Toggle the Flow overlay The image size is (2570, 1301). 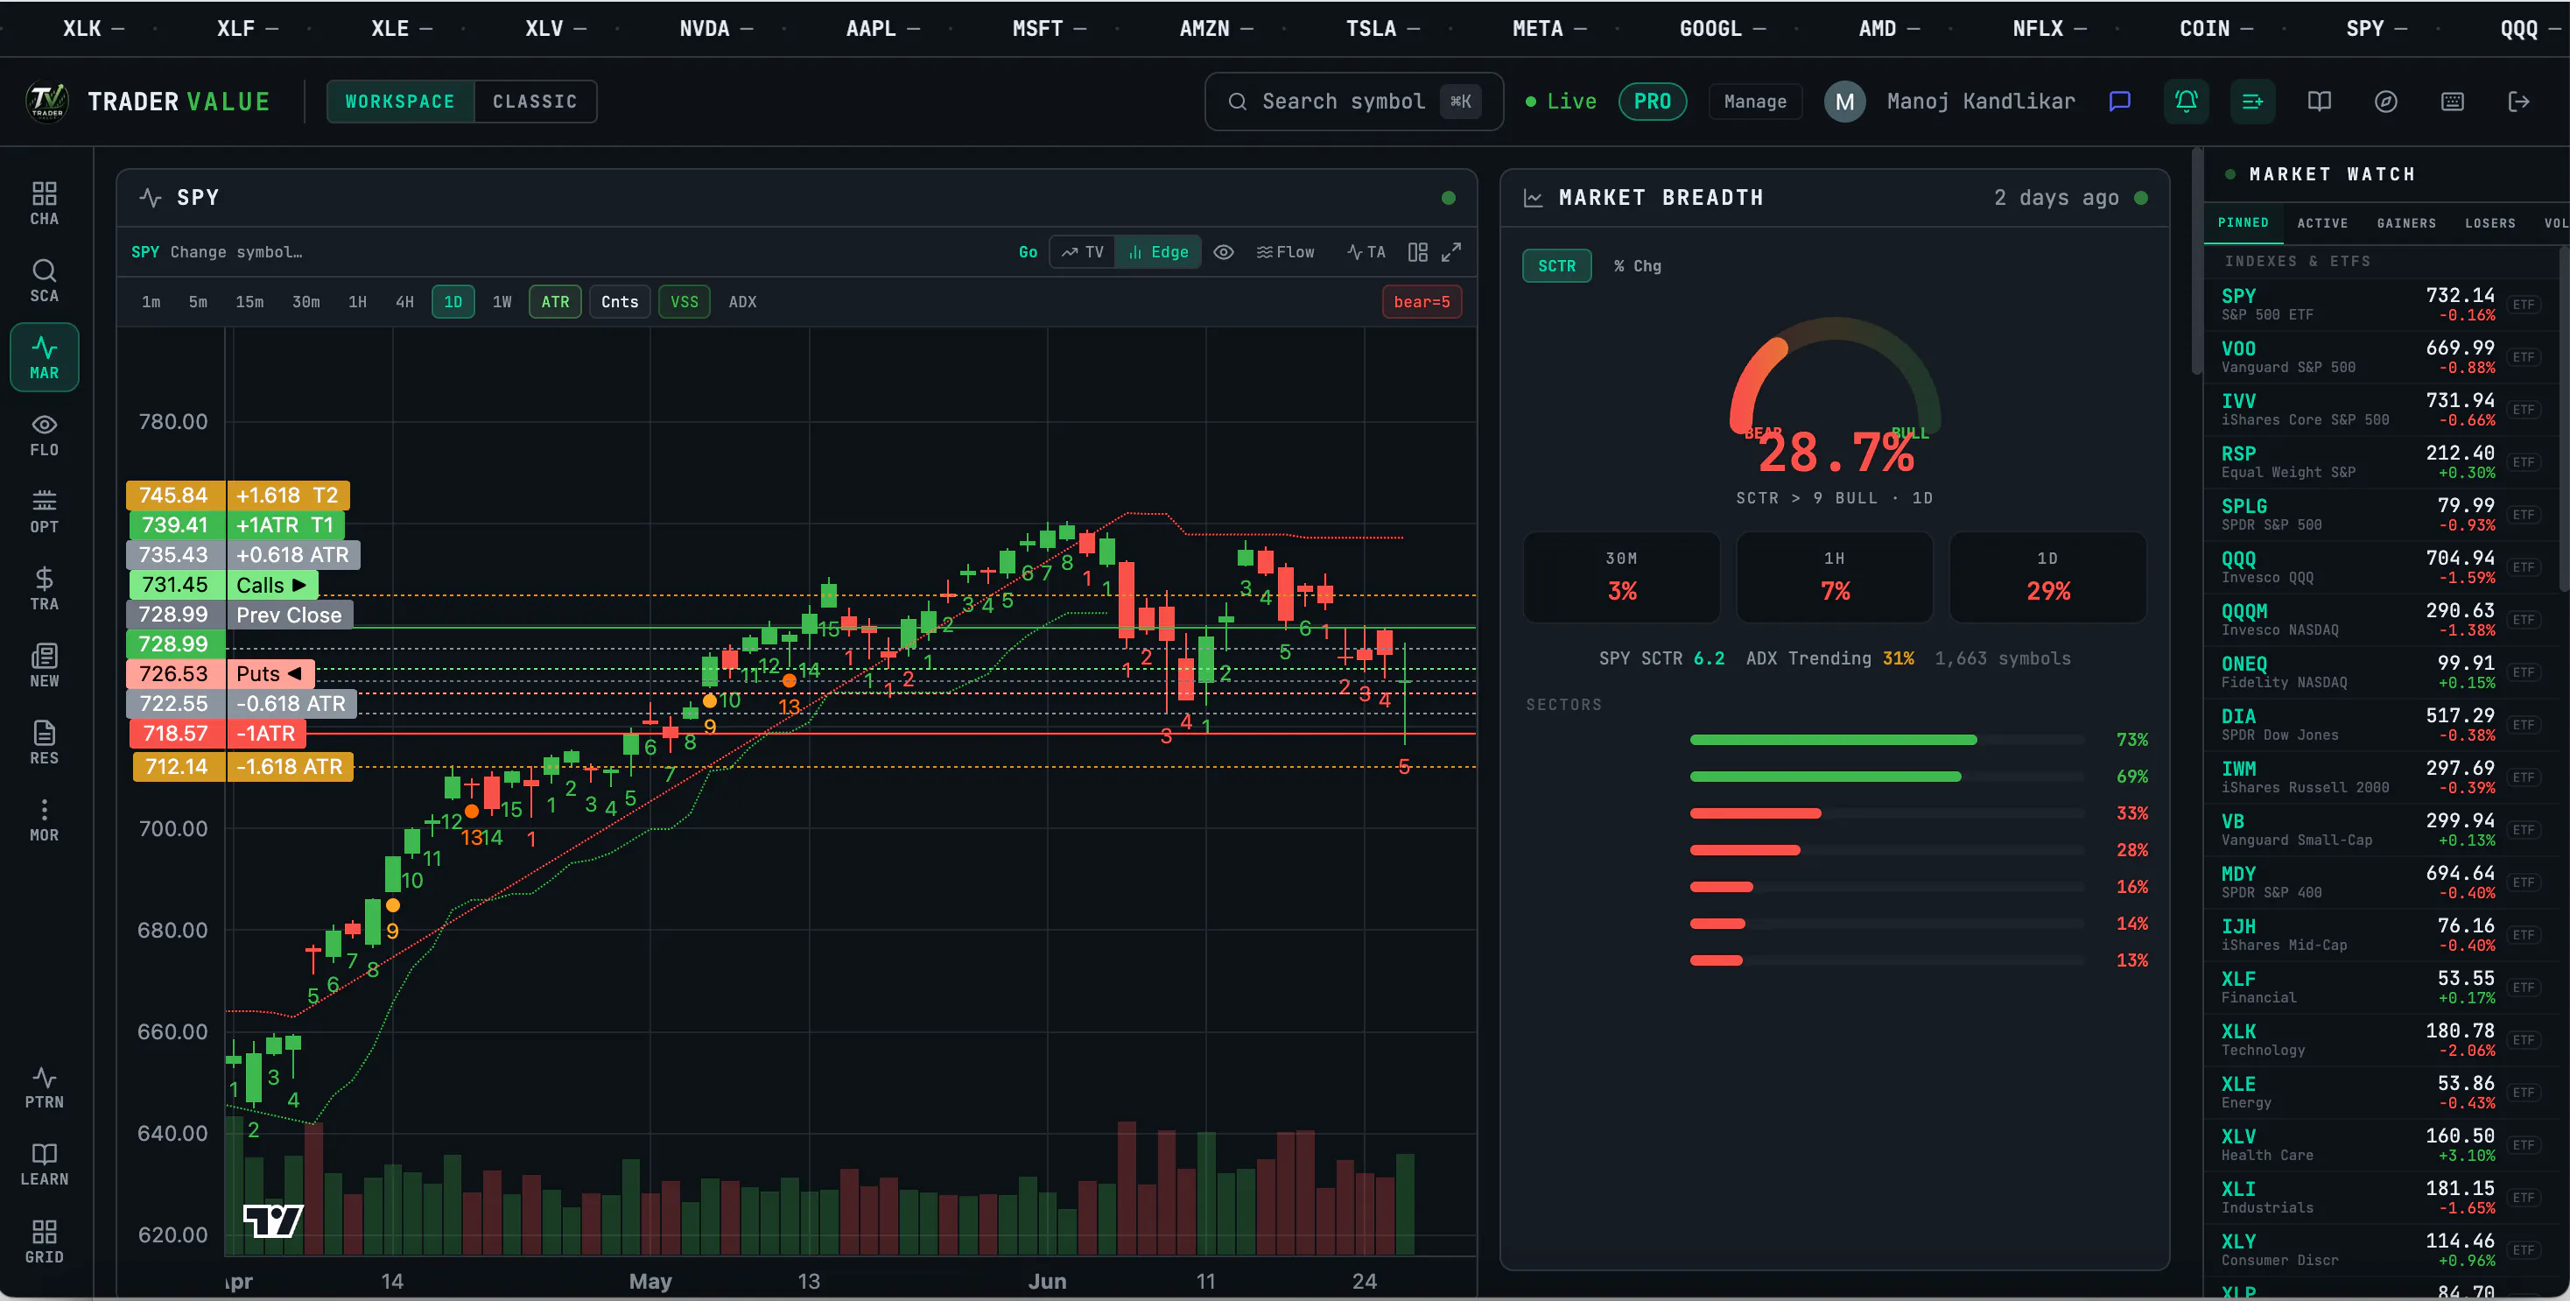coord(1285,251)
